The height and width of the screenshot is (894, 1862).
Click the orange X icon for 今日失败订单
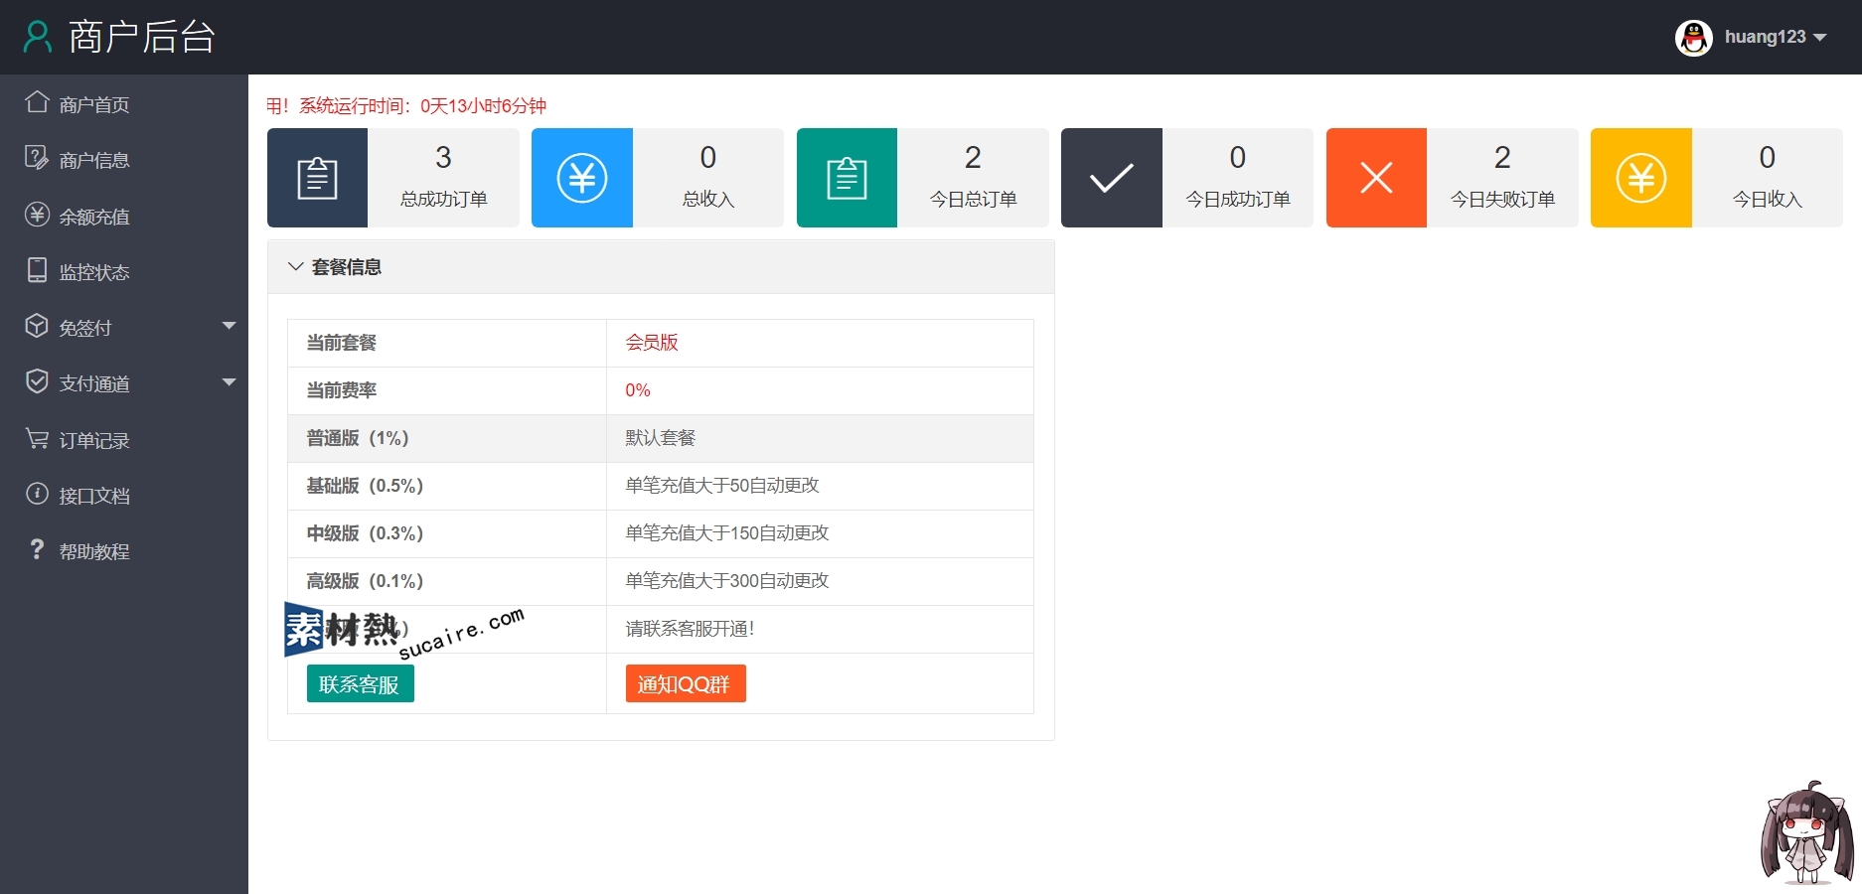pos(1376,178)
